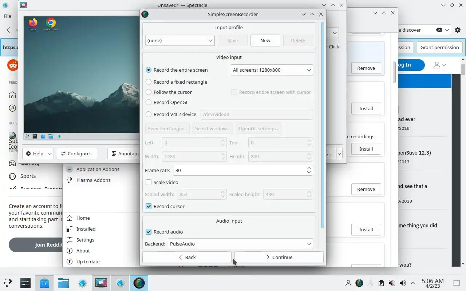Click the Back button
Image resolution: width=466 pixels, height=291 pixels.
coord(187,257)
